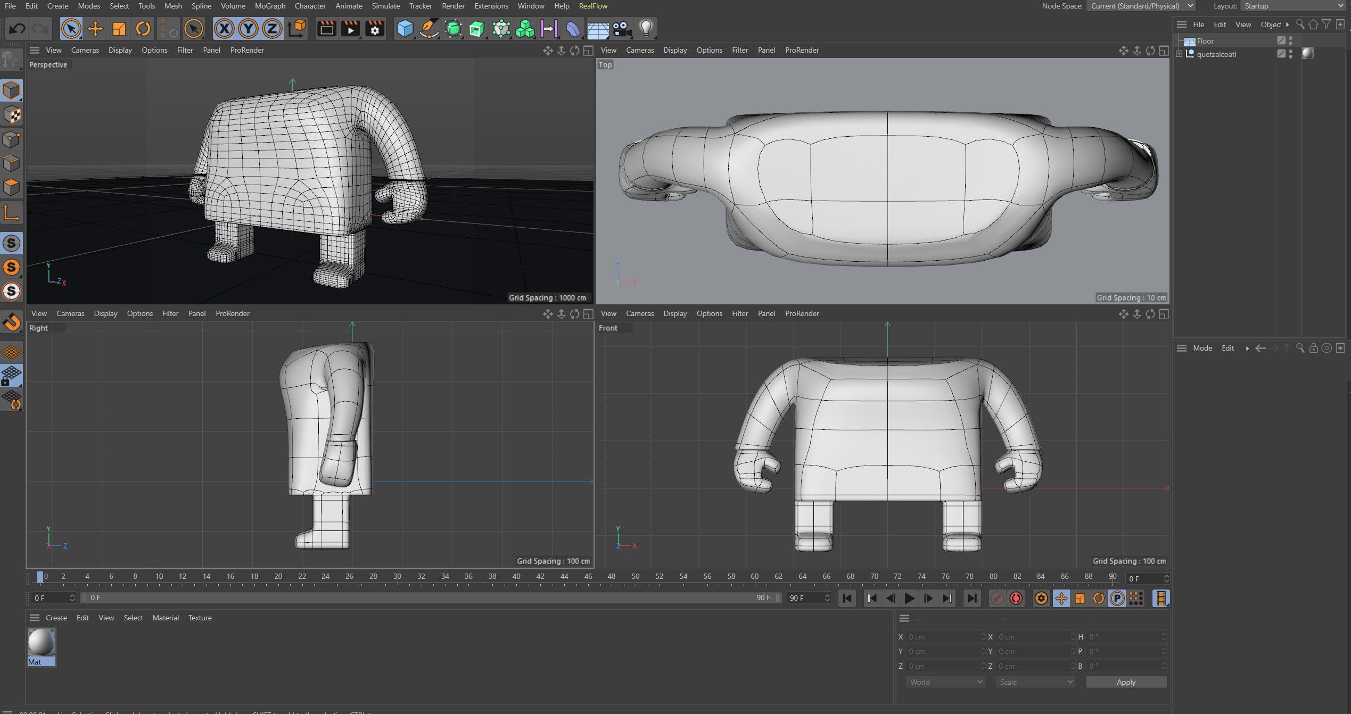Add a Cube primitive object
Screen dimensions: 1351x714
click(405, 28)
